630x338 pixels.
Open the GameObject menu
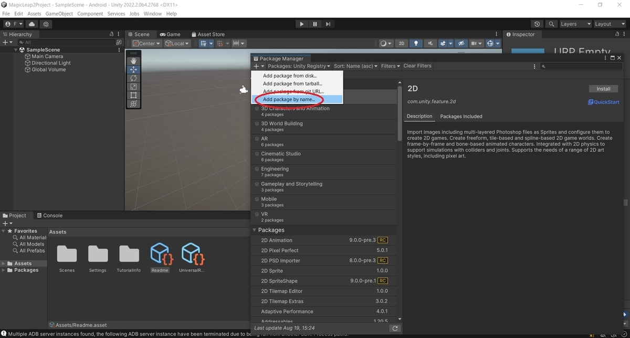pyautogui.click(x=59, y=14)
